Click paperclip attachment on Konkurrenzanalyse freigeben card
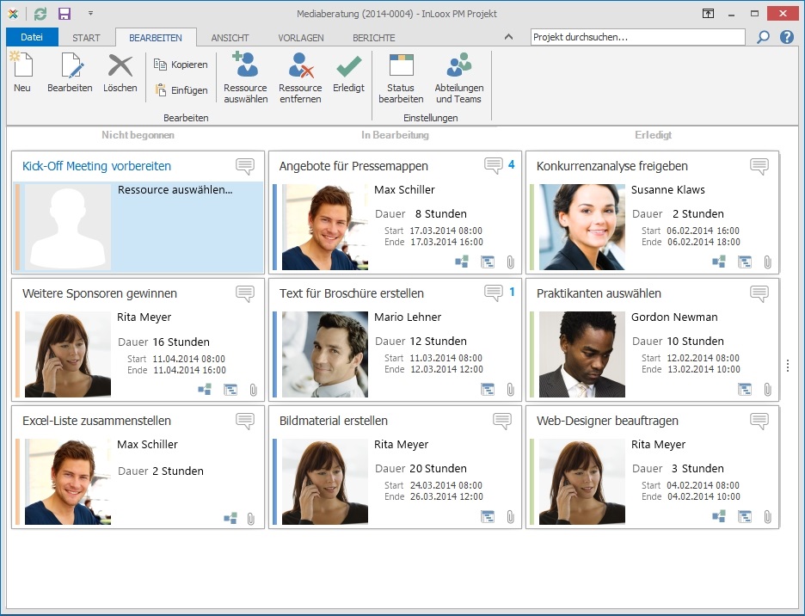Screen dimensions: 805x616 pos(767,262)
